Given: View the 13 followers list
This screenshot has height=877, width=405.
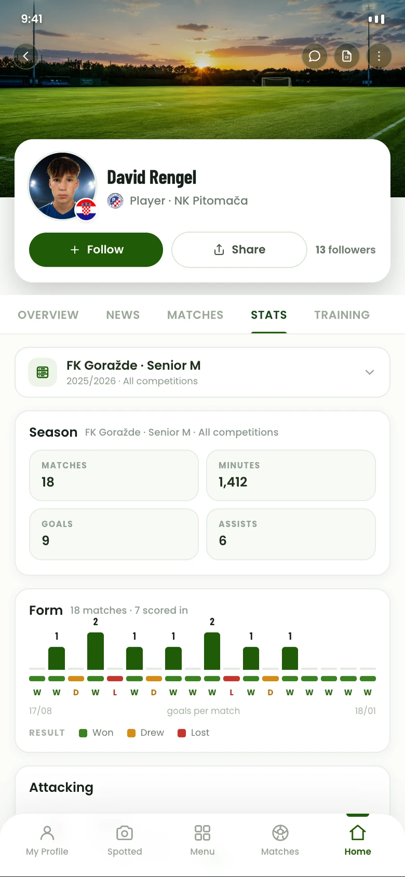Looking at the screenshot, I should tap(345, 250).
